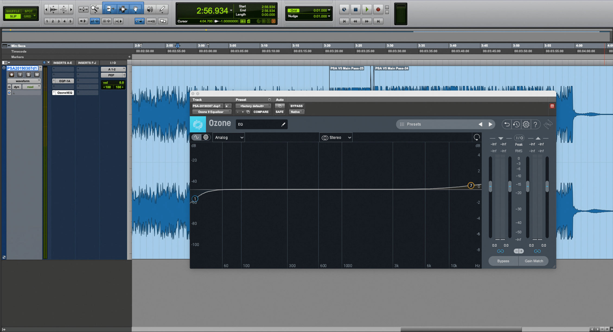This screenshot has width=613, height=332.
Task: Rename the EQ with the pencil icon
Action: click(283, 124)
